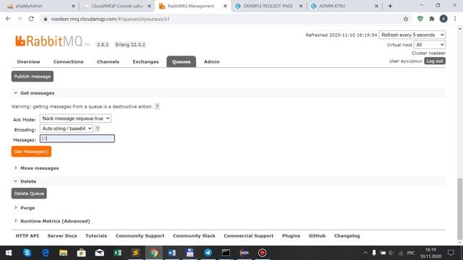
Task: Bookmark this page with star icon
Action: pos(406,19)
